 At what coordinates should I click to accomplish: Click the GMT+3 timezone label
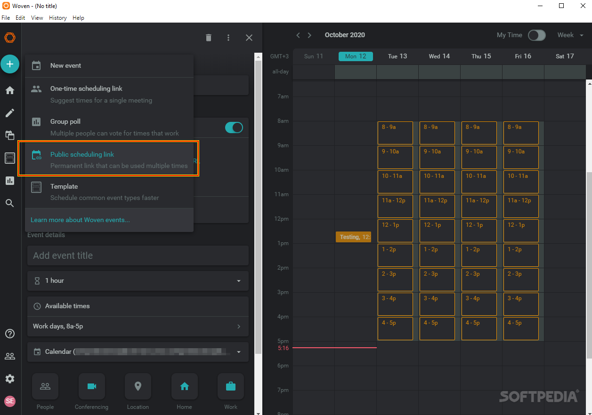pyautogui.click(x=279, y=56)
